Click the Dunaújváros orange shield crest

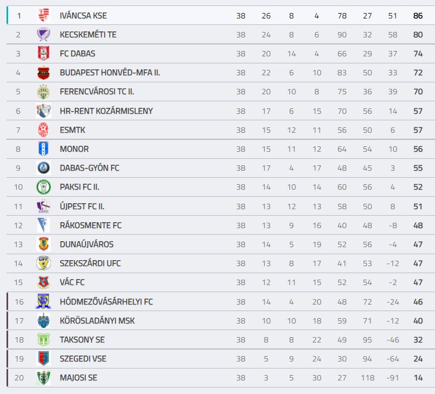pos(43,244)
